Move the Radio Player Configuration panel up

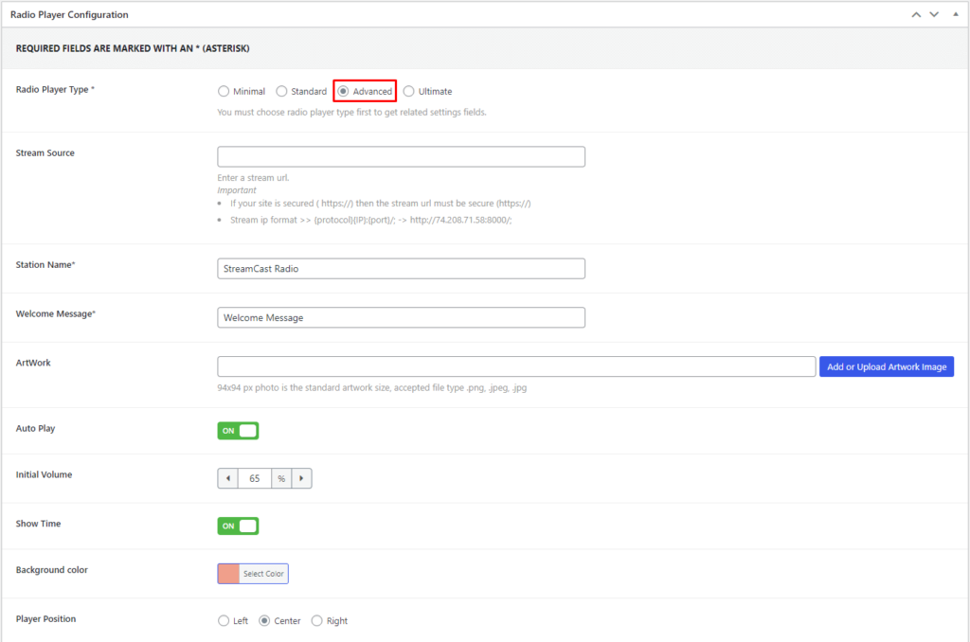pos(914,14)
